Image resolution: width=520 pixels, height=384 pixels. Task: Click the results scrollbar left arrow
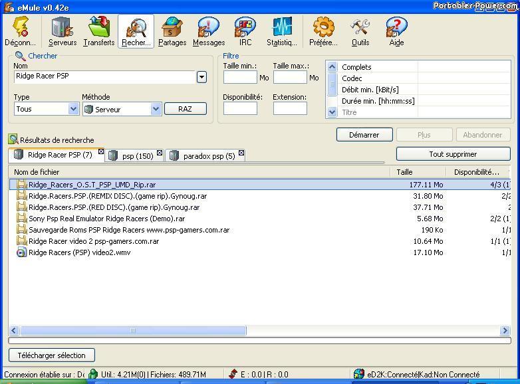13,330
